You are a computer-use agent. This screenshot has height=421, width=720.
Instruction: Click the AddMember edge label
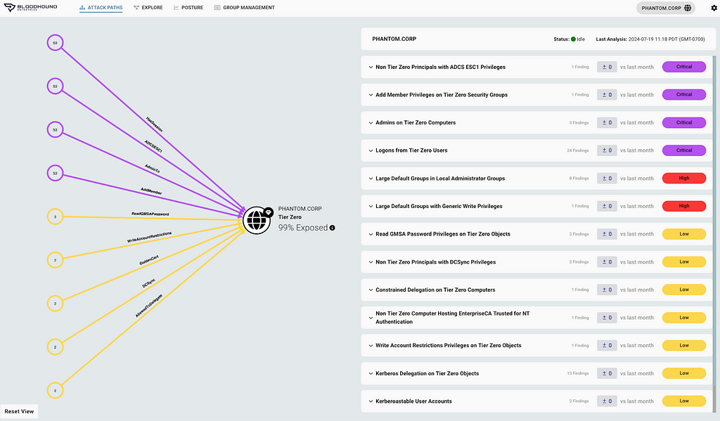pyautogui.click(x=151, y=191)
